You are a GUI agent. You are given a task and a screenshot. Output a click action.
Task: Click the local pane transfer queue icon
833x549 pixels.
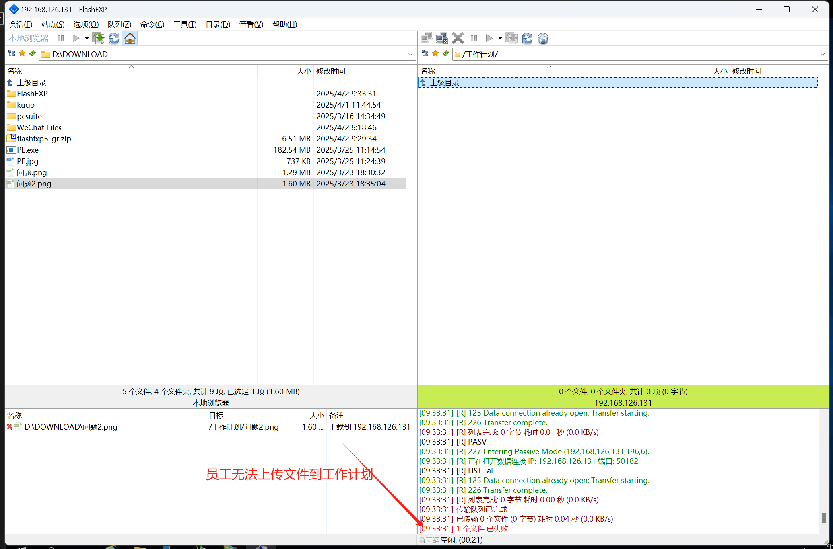pos(98,38)
